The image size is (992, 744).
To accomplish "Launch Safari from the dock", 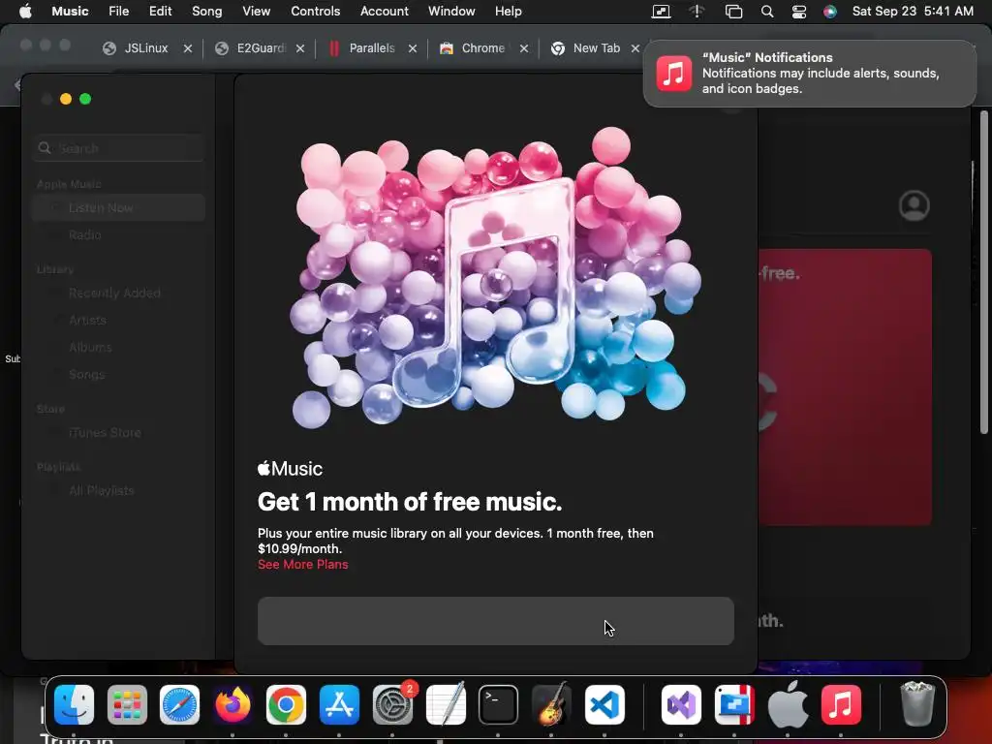I will [x=179, y=704].
